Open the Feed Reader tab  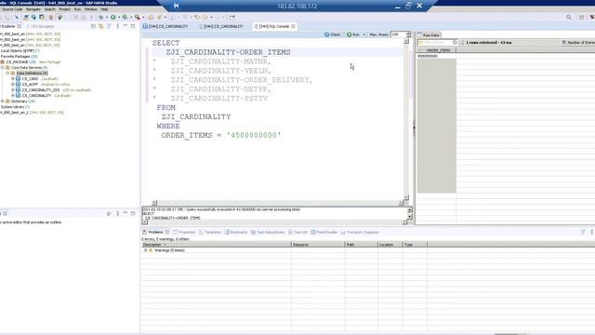coord(324,232)
